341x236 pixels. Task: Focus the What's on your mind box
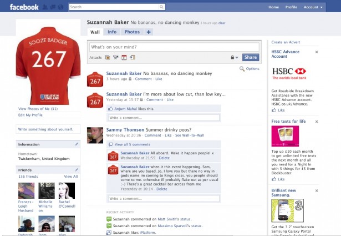point(174,47)
